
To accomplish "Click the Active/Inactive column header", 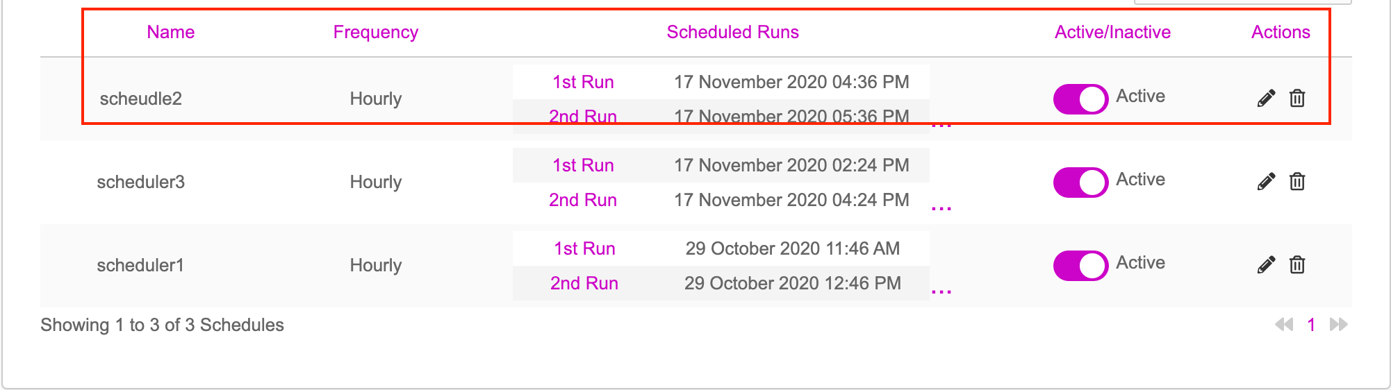I will click(x=1113, y=32).
